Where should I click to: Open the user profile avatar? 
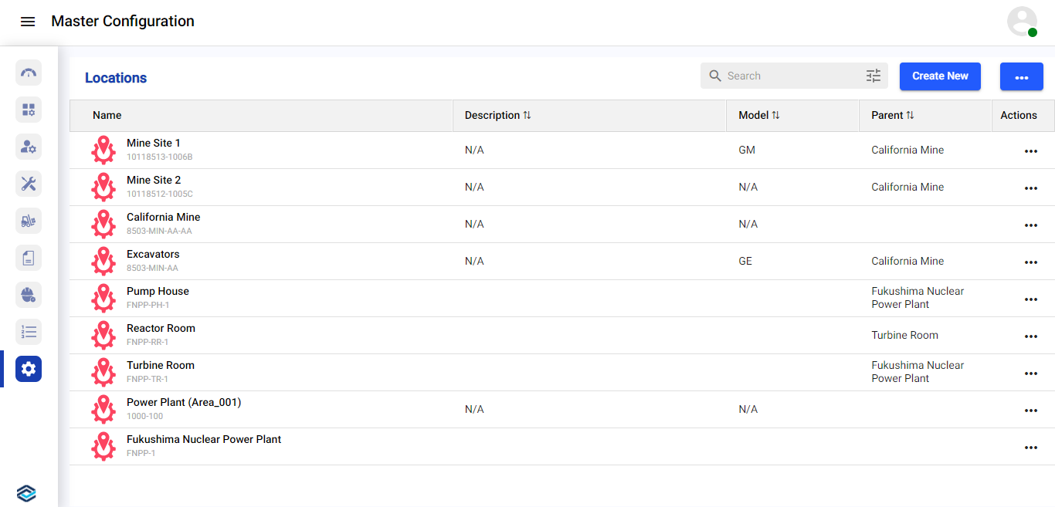1022,22
